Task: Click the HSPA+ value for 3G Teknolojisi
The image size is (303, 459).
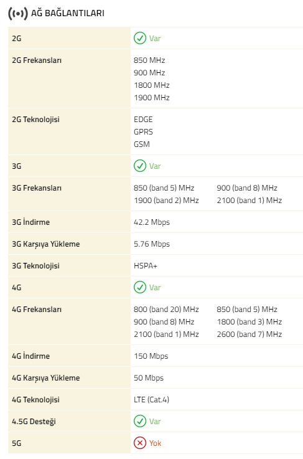Action: pos(146,266)
